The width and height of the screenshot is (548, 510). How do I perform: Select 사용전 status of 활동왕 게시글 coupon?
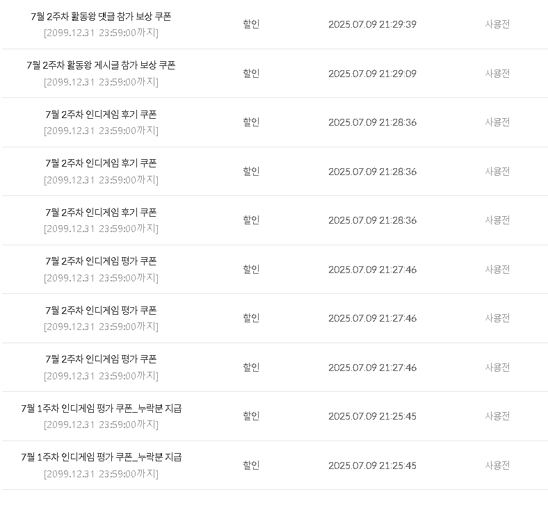point(497,74)
